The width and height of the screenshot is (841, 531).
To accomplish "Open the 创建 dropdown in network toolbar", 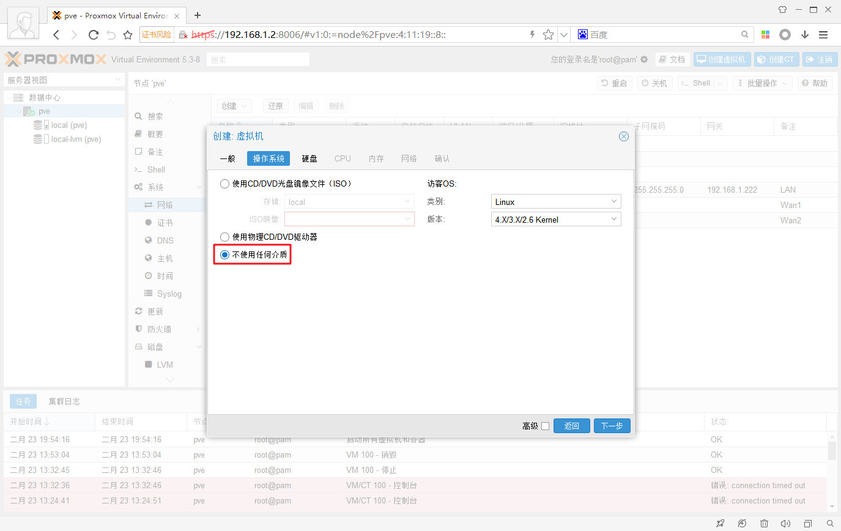I will tap(234, 106).
